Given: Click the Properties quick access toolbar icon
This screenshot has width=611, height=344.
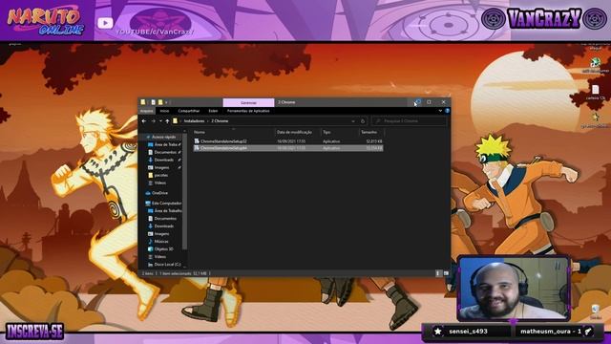Looking at the screenshot, I should 153,102.
